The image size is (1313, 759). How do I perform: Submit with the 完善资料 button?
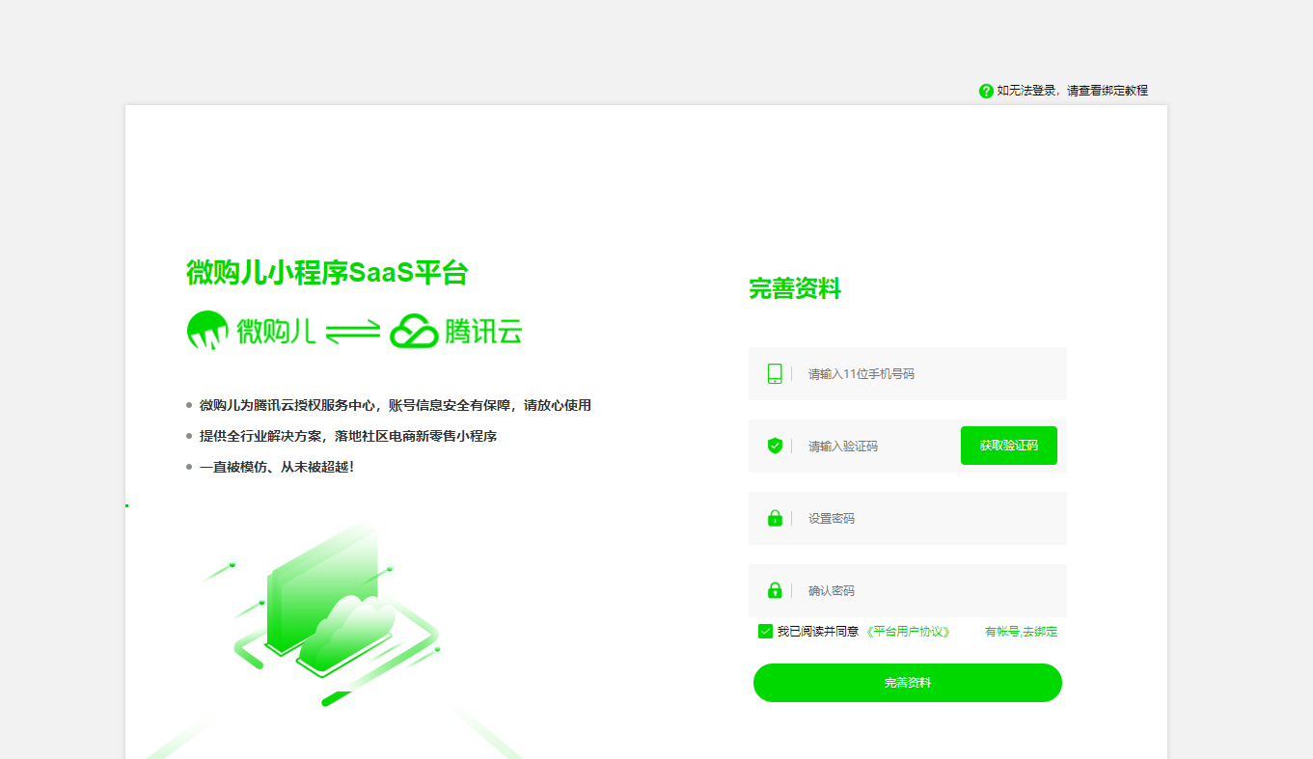[907, 683]
